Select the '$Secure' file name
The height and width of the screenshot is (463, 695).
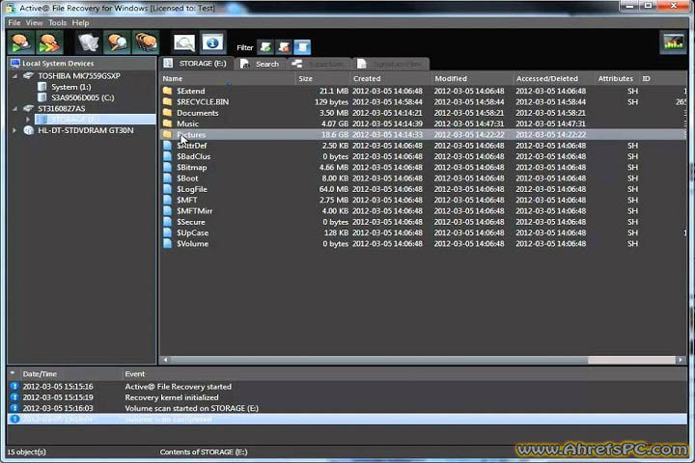tap(190, 222)
